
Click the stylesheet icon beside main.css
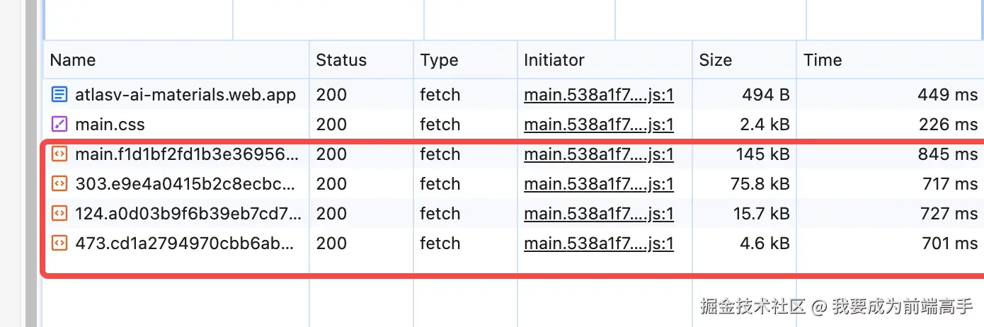pos(60,125)
